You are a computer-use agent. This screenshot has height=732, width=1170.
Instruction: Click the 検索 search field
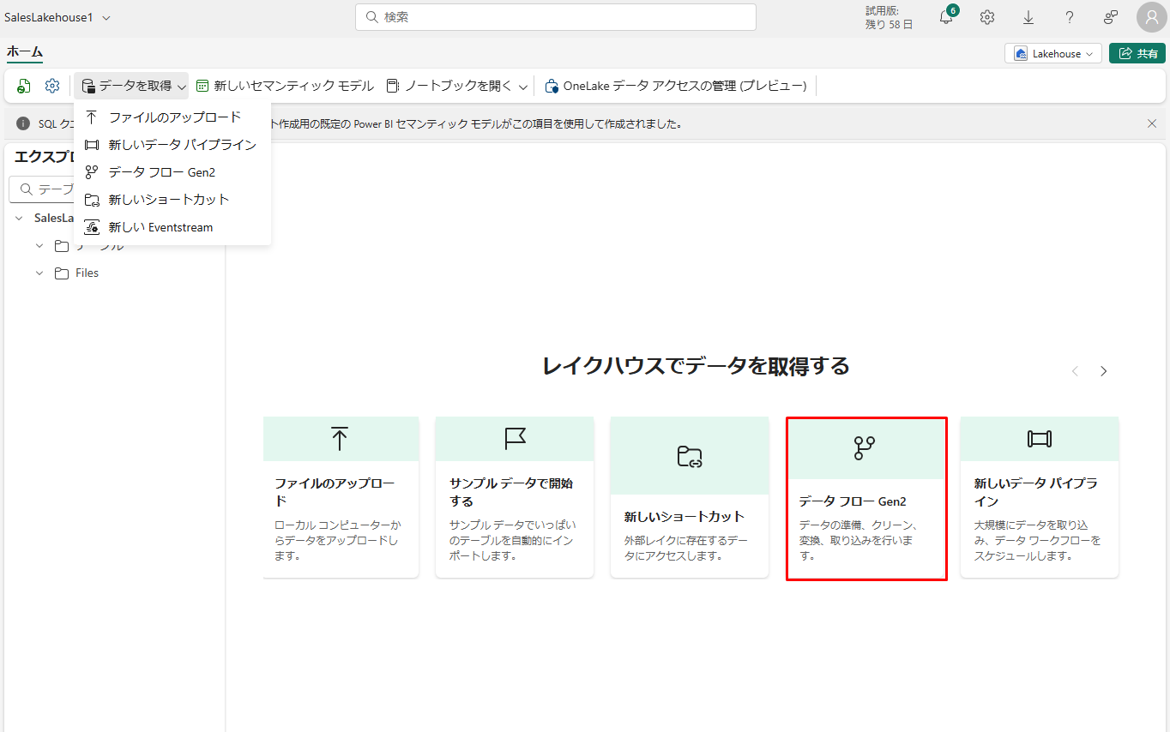coord(556,17)
